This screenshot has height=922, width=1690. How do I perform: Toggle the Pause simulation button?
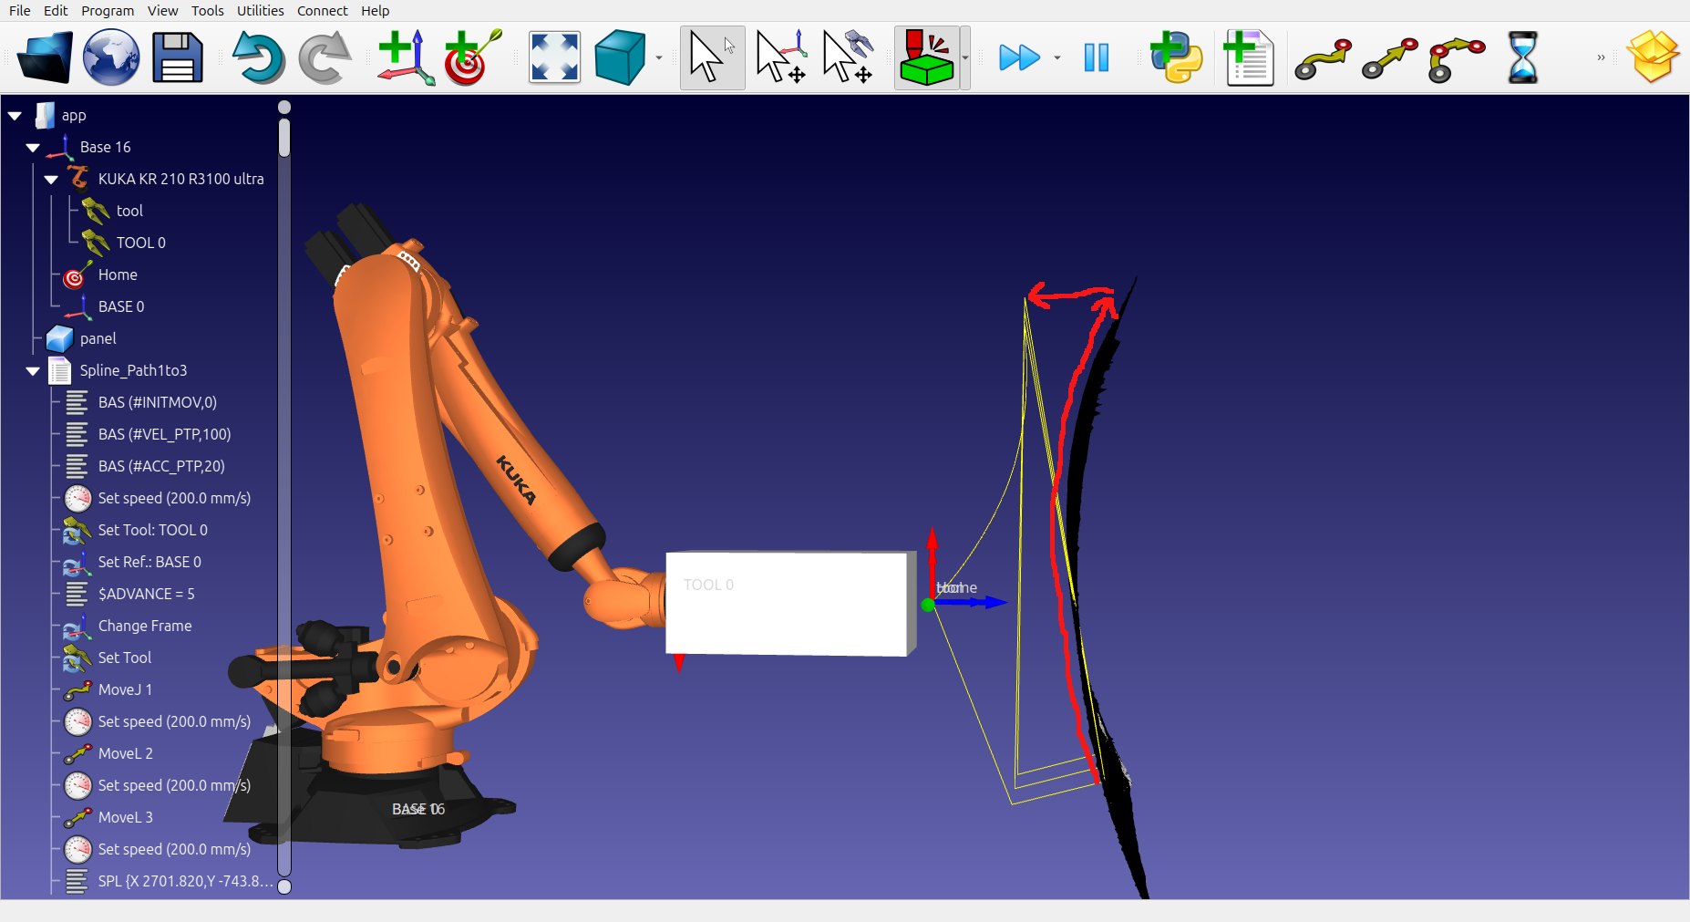click(1096, 57)
